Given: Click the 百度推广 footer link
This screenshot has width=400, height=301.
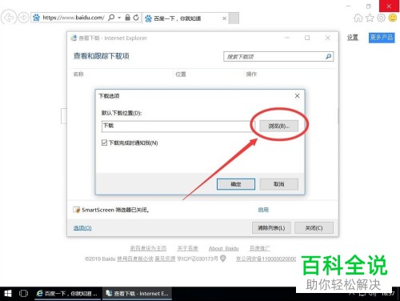Looking at the screenshot, I should (259, 248).
